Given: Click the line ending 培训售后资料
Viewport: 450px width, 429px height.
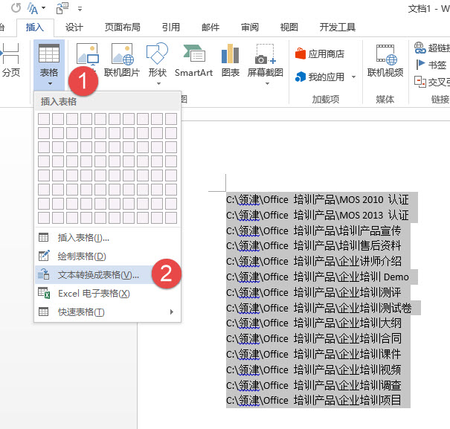Looking at the screenshot, I should tap(314, 245).
